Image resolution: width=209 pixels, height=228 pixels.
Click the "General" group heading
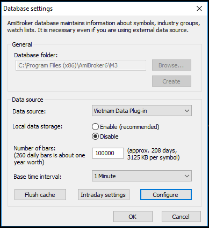[x=22, y=44]
